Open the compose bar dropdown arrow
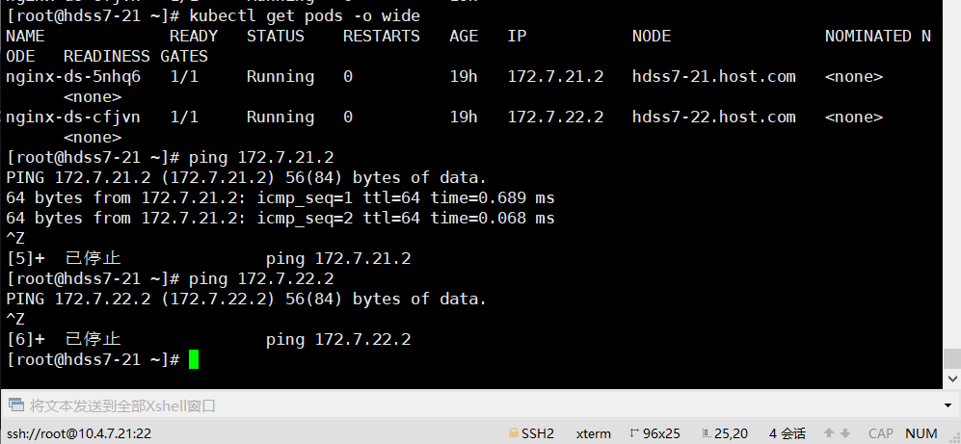Screen dimensions: 961x444 949,405
